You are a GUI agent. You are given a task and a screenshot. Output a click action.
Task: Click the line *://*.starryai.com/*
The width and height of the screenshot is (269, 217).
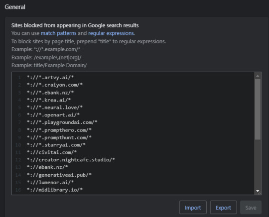pyautogui.click(x=56, y=145)
